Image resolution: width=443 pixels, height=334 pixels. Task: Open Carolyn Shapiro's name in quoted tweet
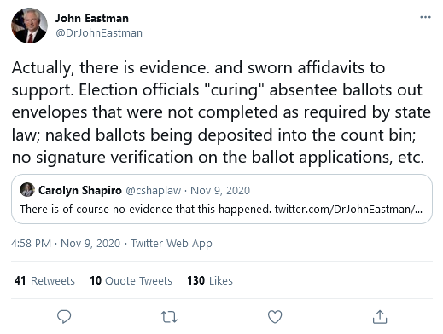click(x=80, y=190)
